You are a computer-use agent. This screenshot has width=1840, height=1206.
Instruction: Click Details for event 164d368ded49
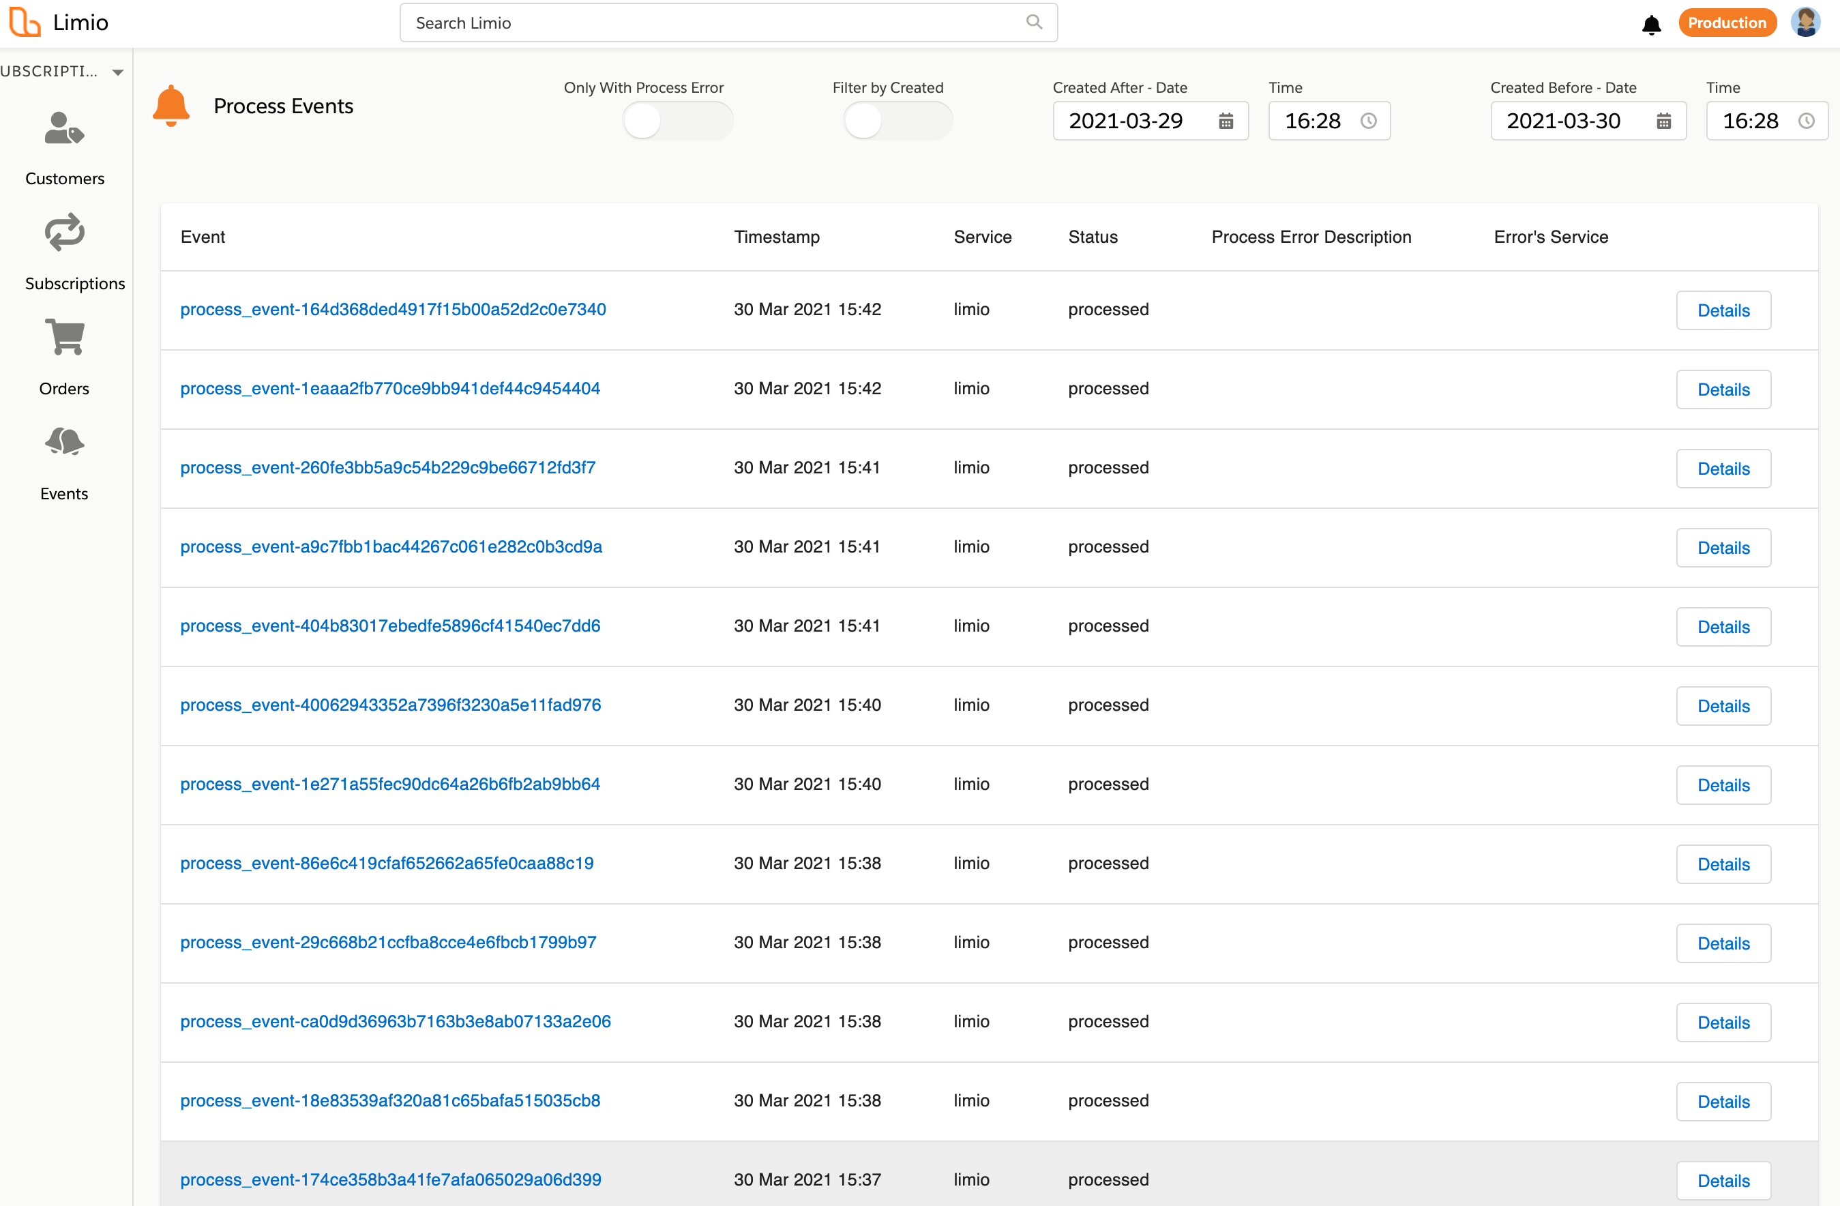click(1723, 310)
